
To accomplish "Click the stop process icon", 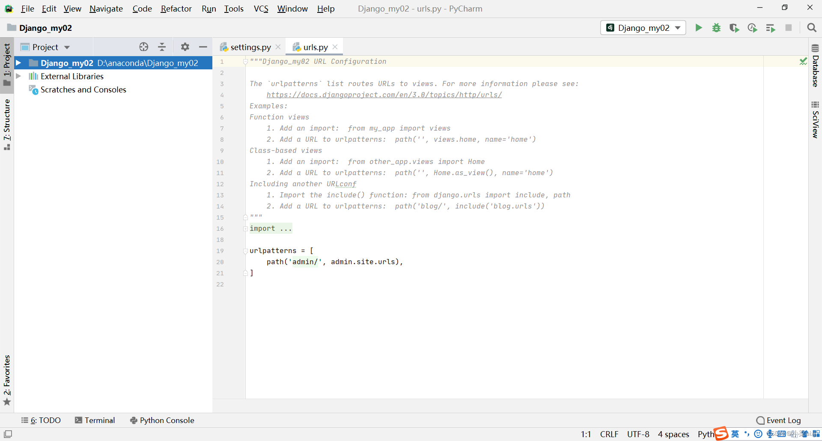I will [x=789, y=28].
